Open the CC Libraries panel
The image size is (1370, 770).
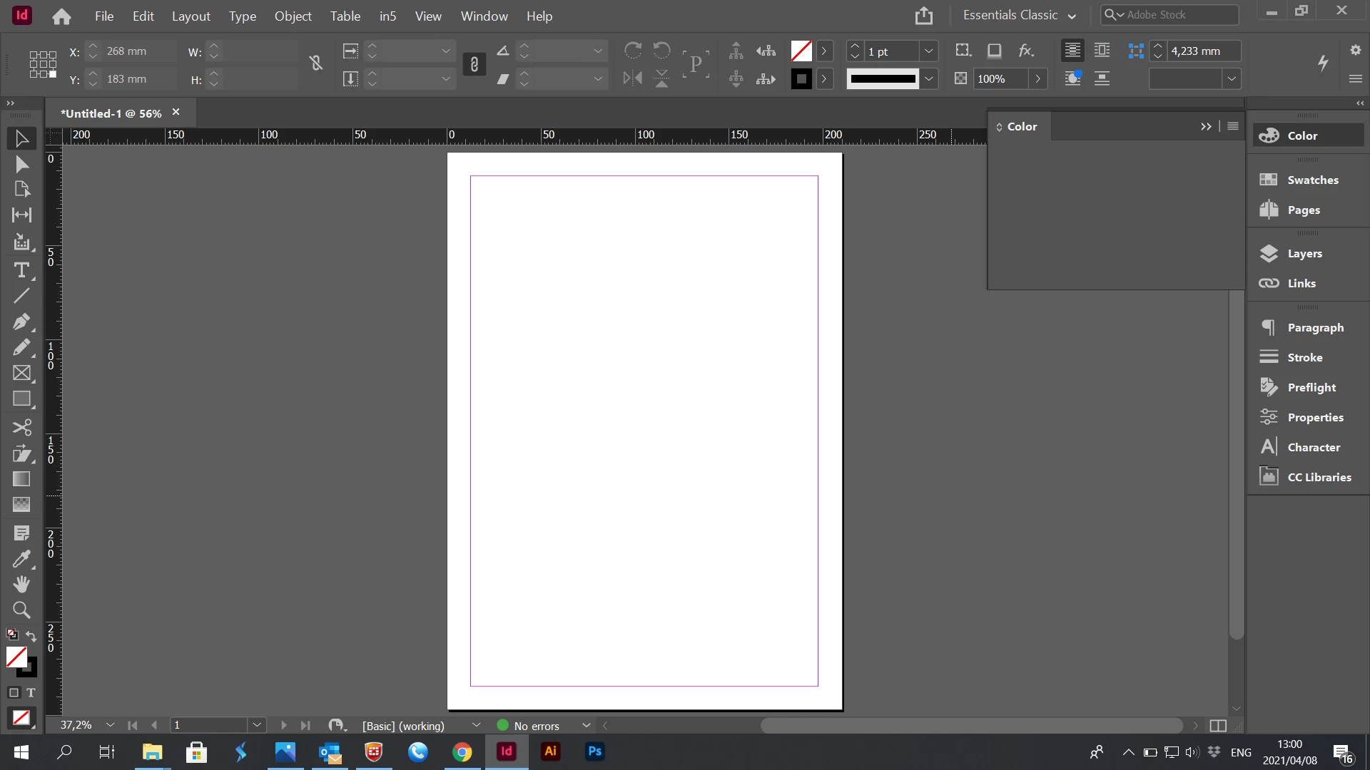1308,477
